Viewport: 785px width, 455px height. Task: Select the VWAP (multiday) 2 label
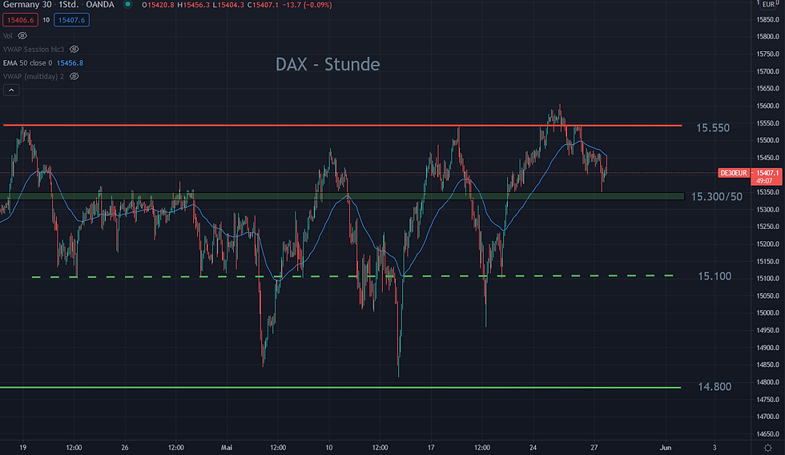click(x=34, y=76)
